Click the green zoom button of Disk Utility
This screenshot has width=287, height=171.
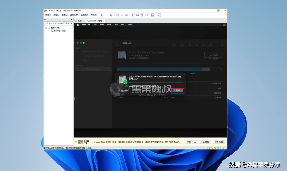84,43
